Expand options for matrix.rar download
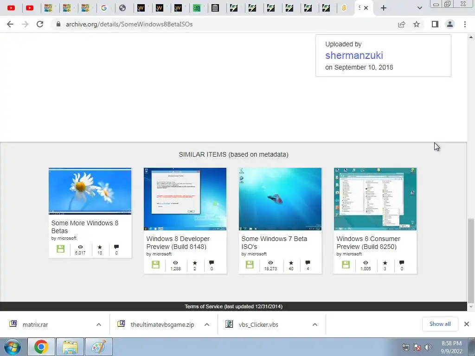The width and height of the screenshot is (475, 356). click(x=99, y=324)
